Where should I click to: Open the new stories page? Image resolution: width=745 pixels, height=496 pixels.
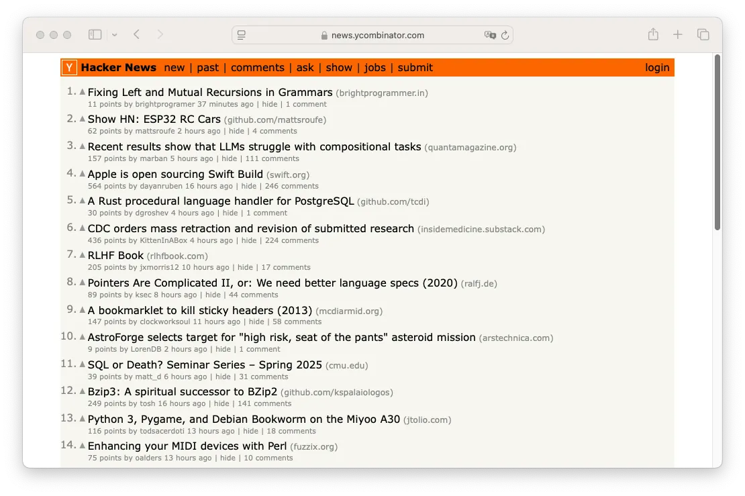pyautogui.click(x=175, y=68)
